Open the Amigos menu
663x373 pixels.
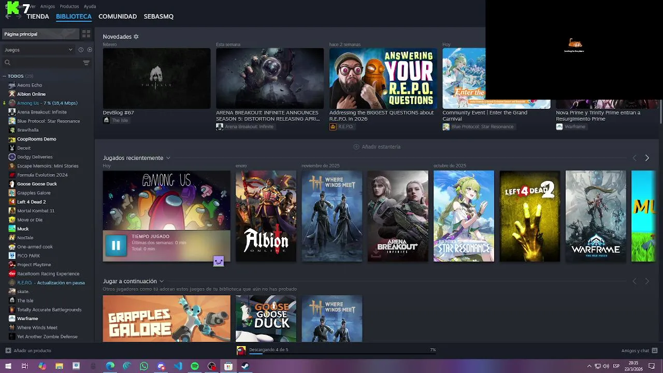[48, 7]
